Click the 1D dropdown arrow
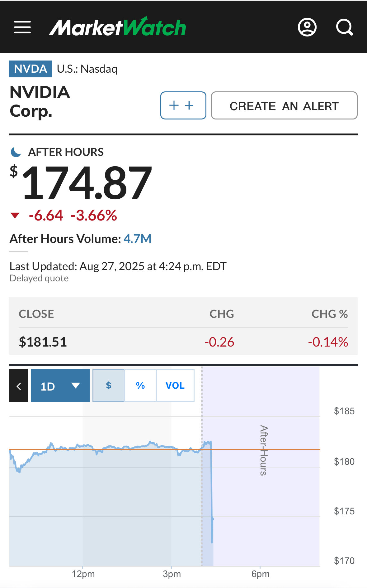367x588 pixels. (76, 386)
